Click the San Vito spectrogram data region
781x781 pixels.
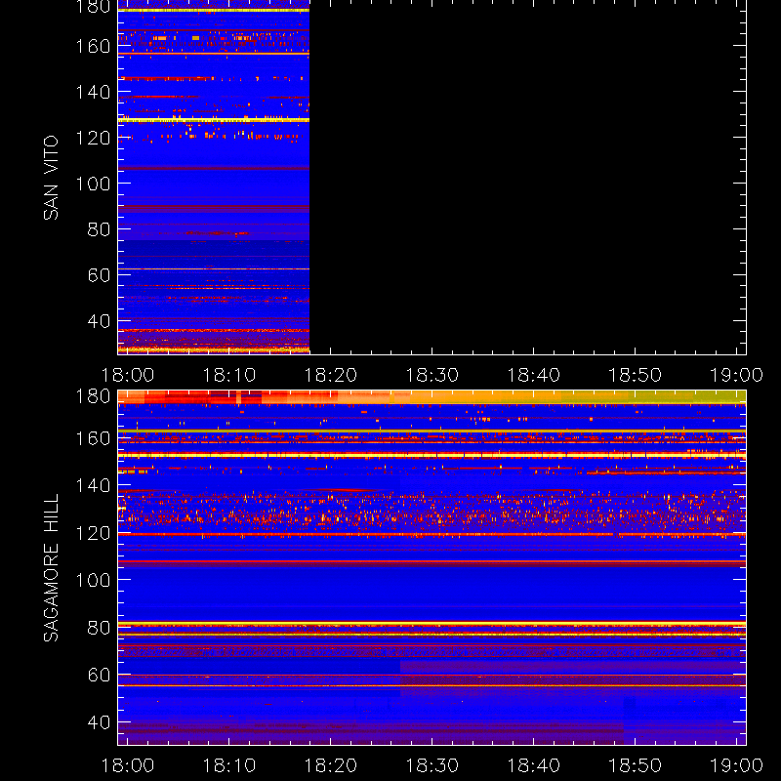214,177
